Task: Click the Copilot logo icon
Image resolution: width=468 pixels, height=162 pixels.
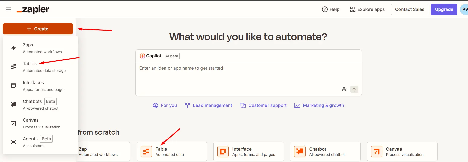Action: (142, 56)
